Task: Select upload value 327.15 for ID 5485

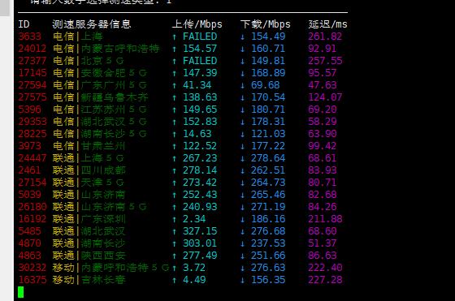Action: tap(200, 231)
